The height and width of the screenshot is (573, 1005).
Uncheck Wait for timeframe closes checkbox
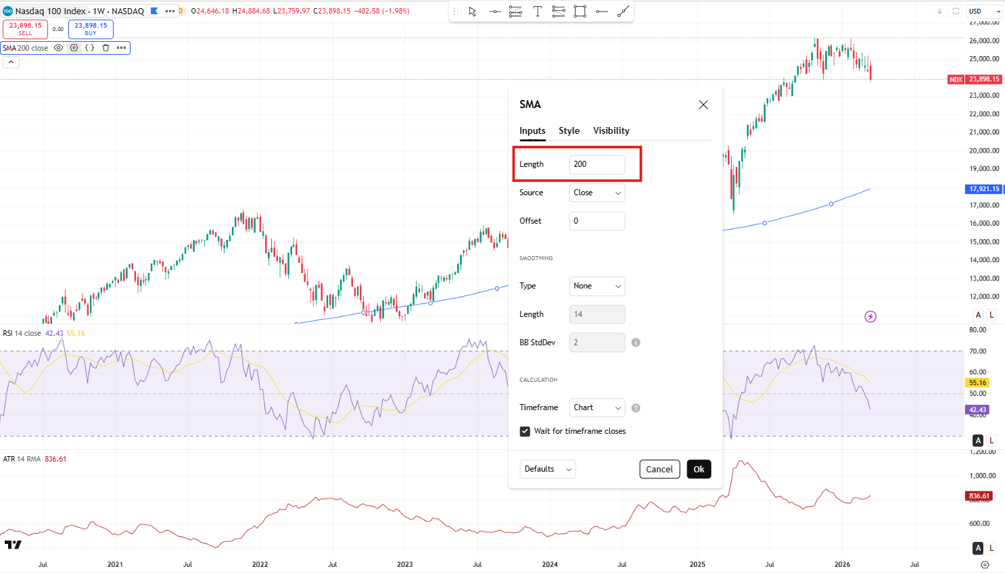[x=525, y=431]
